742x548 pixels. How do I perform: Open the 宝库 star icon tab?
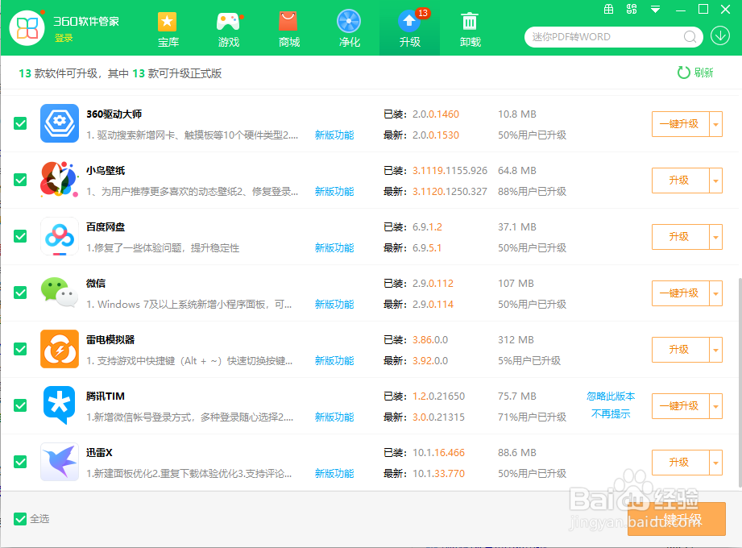point(168,29)
